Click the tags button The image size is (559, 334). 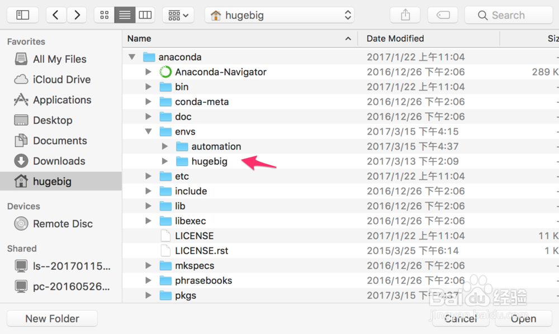442,15
